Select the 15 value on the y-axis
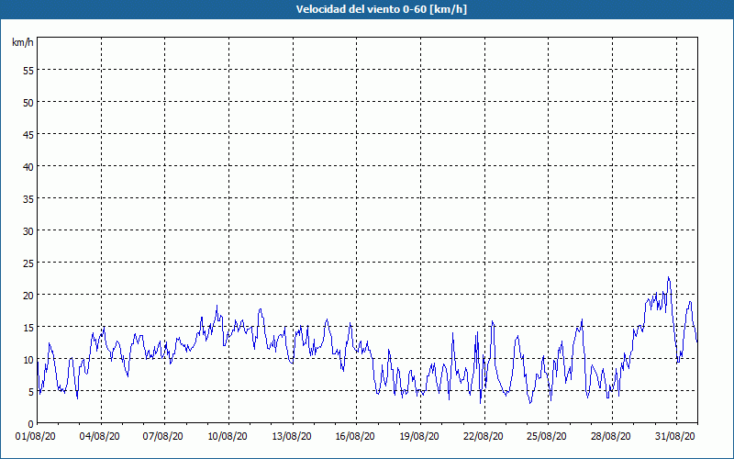 28,328
